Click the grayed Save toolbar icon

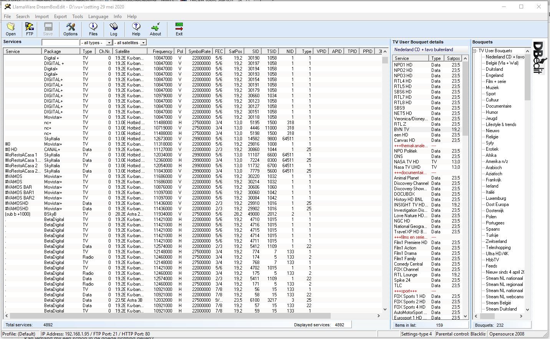[48, 29]
